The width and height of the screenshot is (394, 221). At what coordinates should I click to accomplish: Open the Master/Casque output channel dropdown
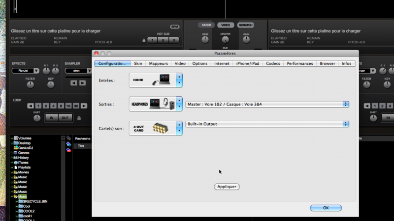coord(267,104)
